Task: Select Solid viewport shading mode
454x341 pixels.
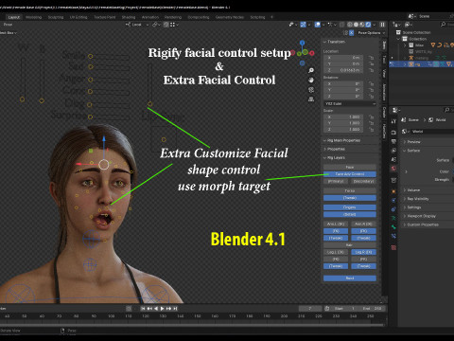Action: point(357,25)
